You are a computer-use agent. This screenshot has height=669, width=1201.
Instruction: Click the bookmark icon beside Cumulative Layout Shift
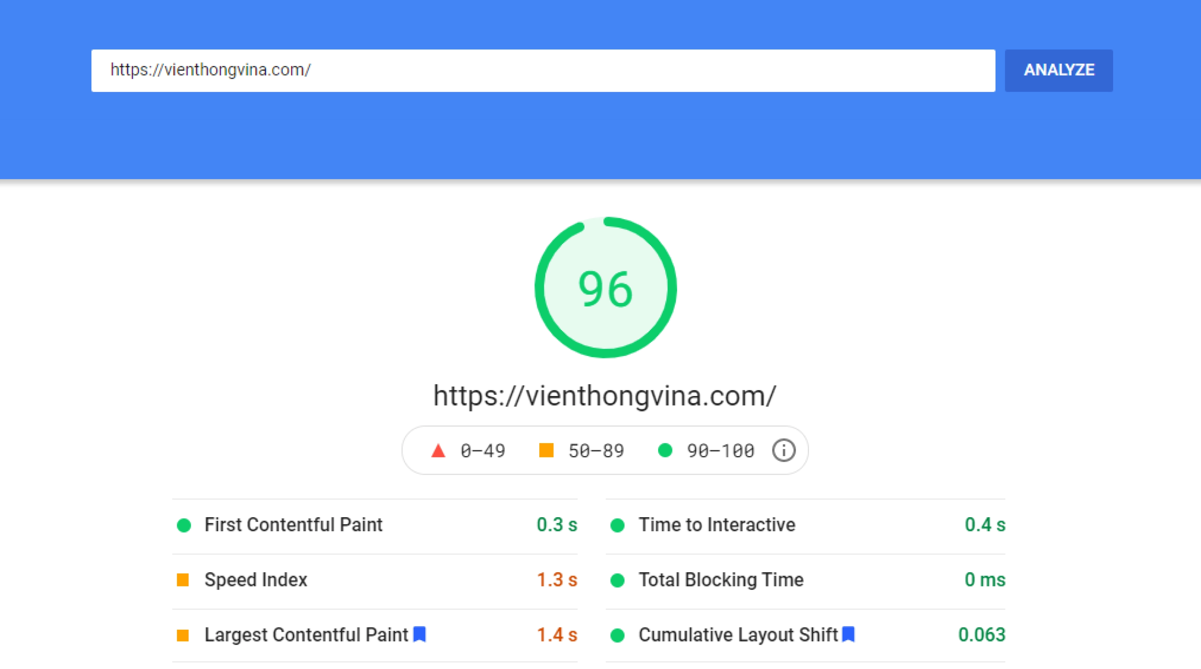[848, 635]
